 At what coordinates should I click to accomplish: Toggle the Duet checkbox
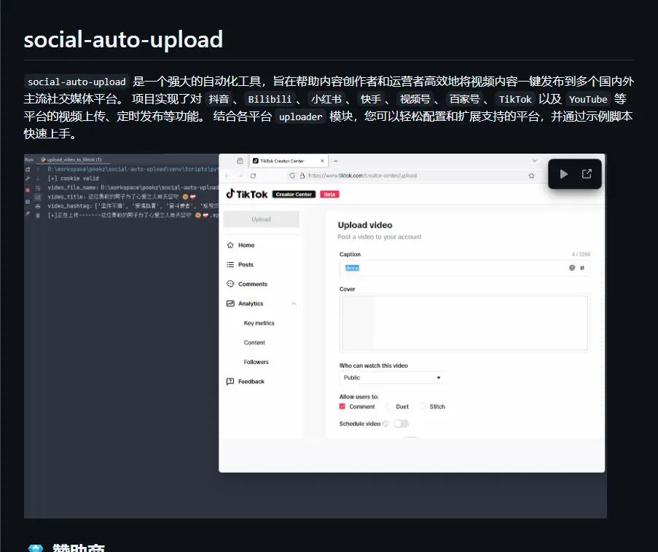388,406
